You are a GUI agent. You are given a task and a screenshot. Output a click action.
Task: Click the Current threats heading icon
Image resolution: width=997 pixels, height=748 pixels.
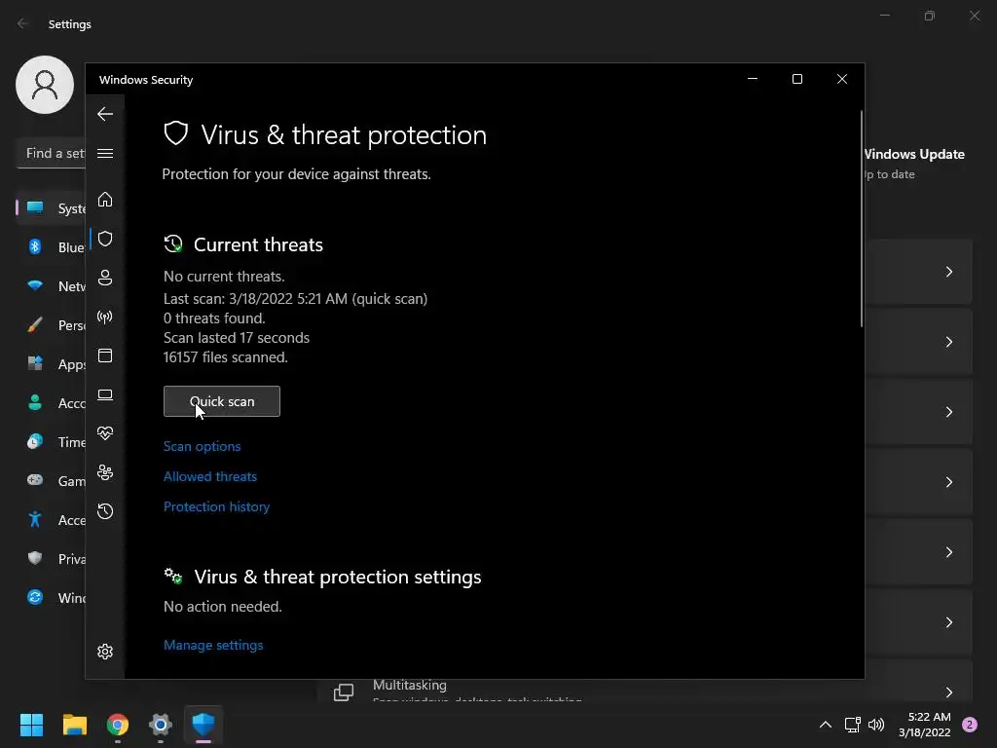[173, 244]
